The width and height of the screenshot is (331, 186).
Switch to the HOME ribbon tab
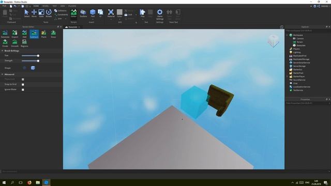point(36,6)
